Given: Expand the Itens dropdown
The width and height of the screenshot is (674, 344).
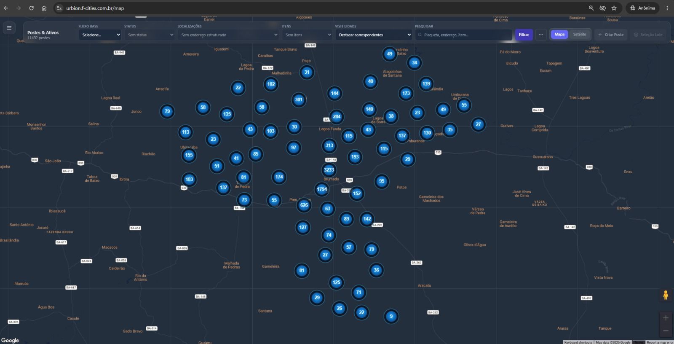Looking at the screenshot, I should (308, 35).
